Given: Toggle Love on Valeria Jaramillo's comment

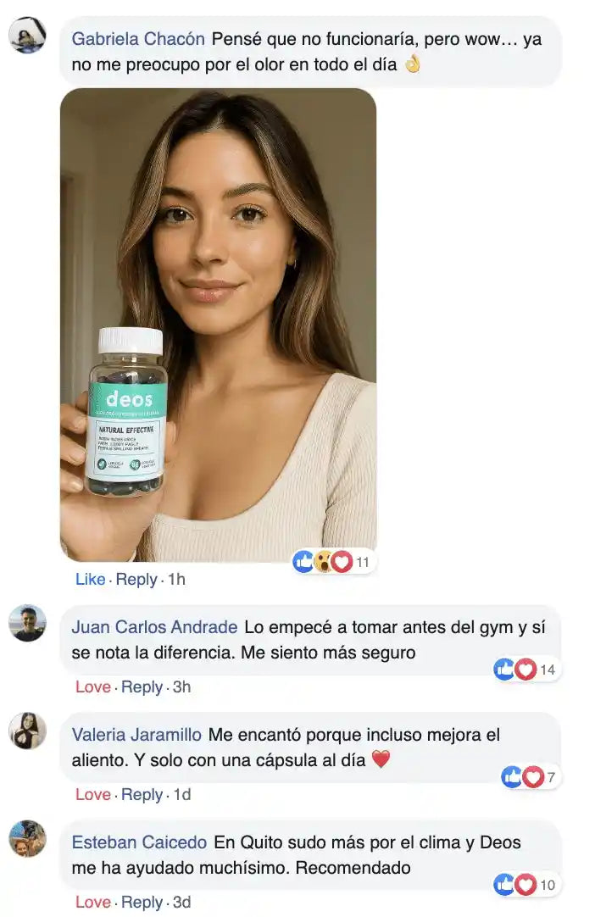Looking at the screenshot, I should 93,794.
